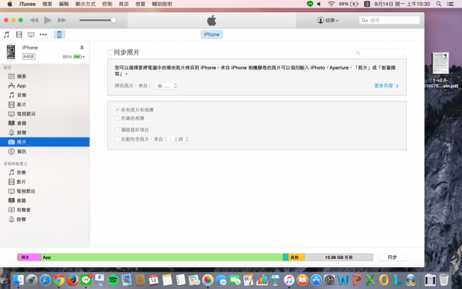
Task: Click the photos panel search field
Action: click(x=379, y=53)
